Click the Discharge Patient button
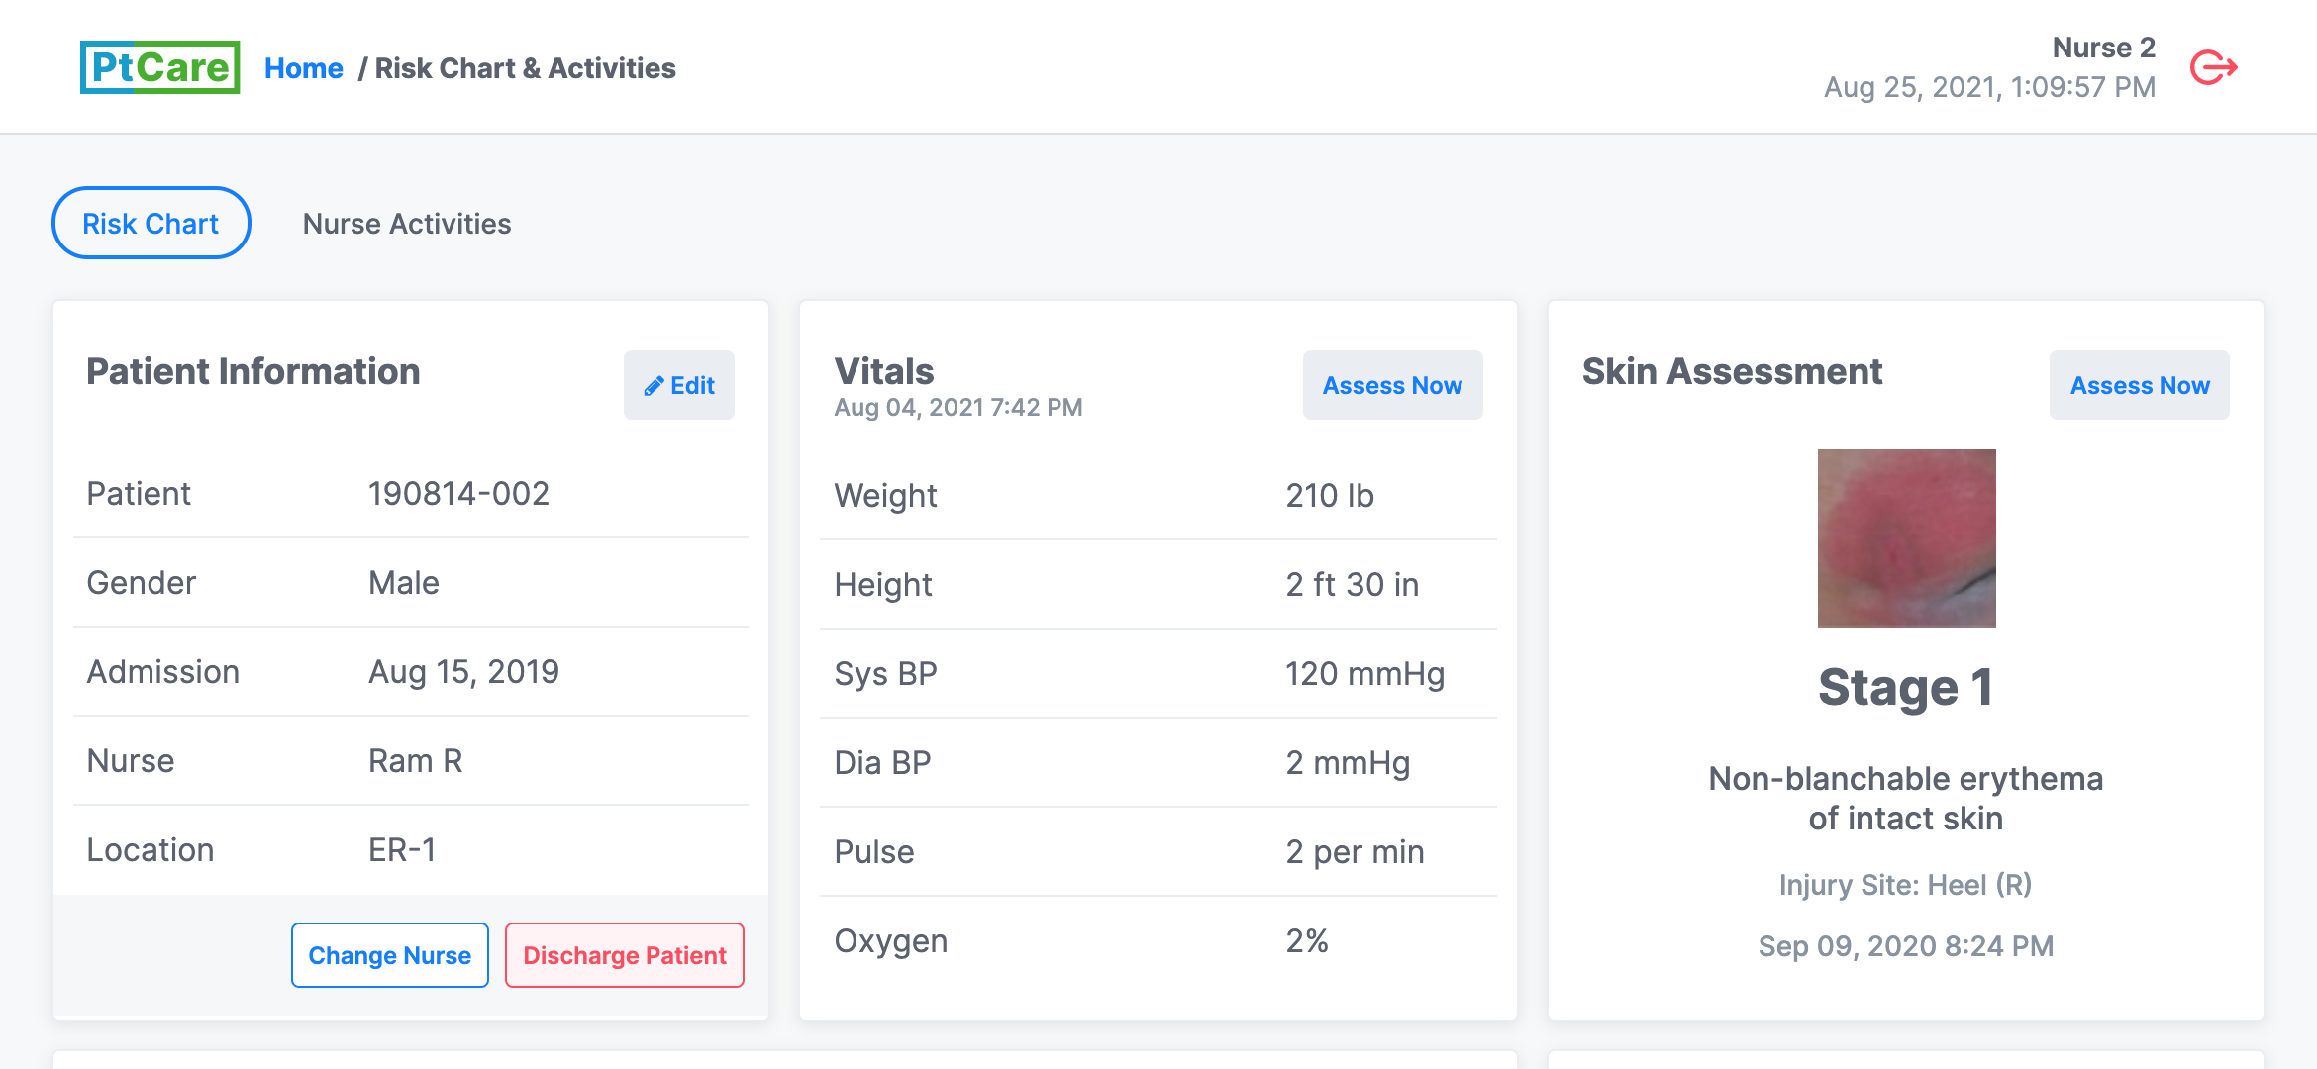This screenshot has height=1069, width=2317. [x=625, y=955]
